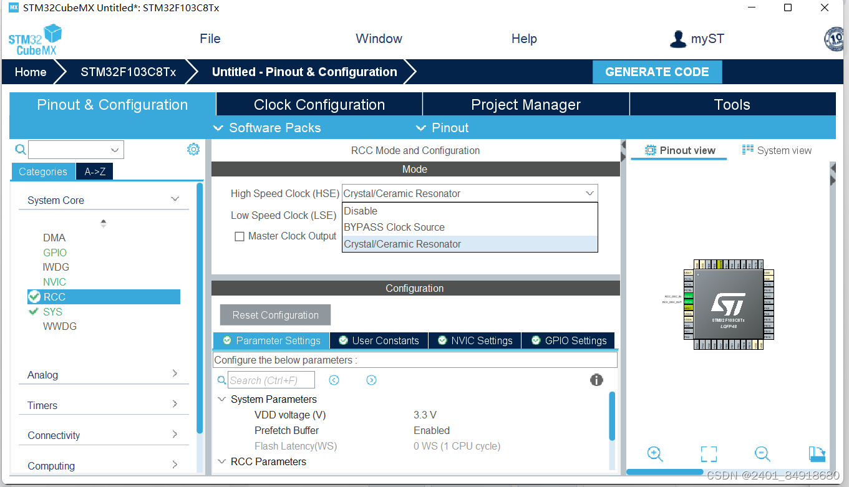Switch to the Tools tab
This screenshot has width=849, height=487.
(732, 105)
